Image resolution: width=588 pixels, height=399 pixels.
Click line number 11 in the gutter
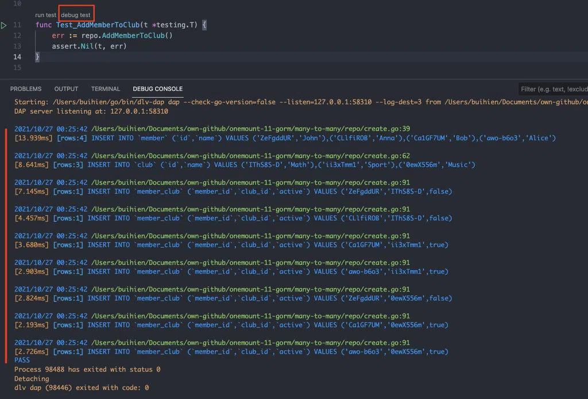pyautogui.click(x=17, y=25)
